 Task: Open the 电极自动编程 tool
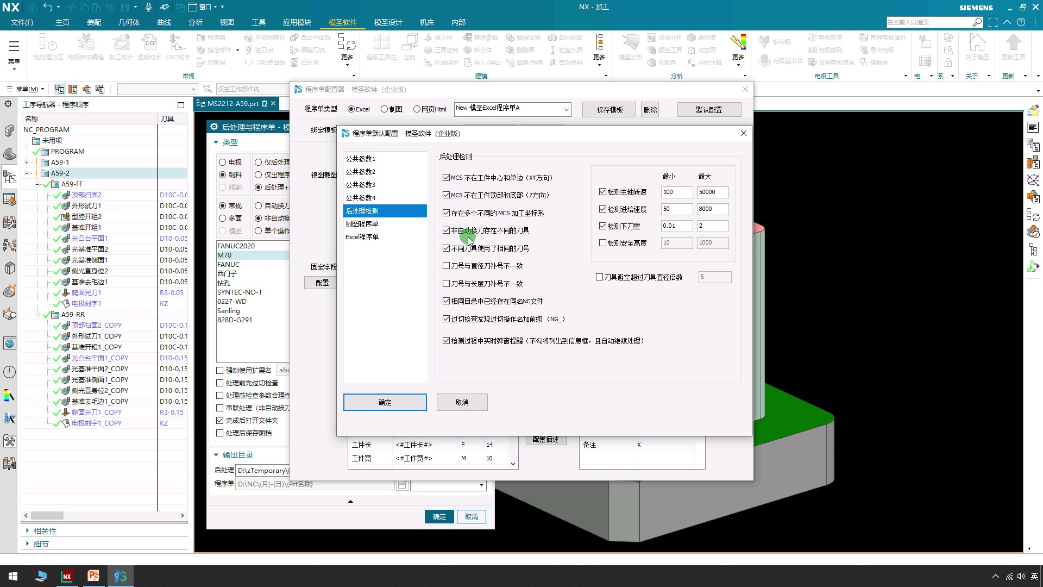click(85, 46)
